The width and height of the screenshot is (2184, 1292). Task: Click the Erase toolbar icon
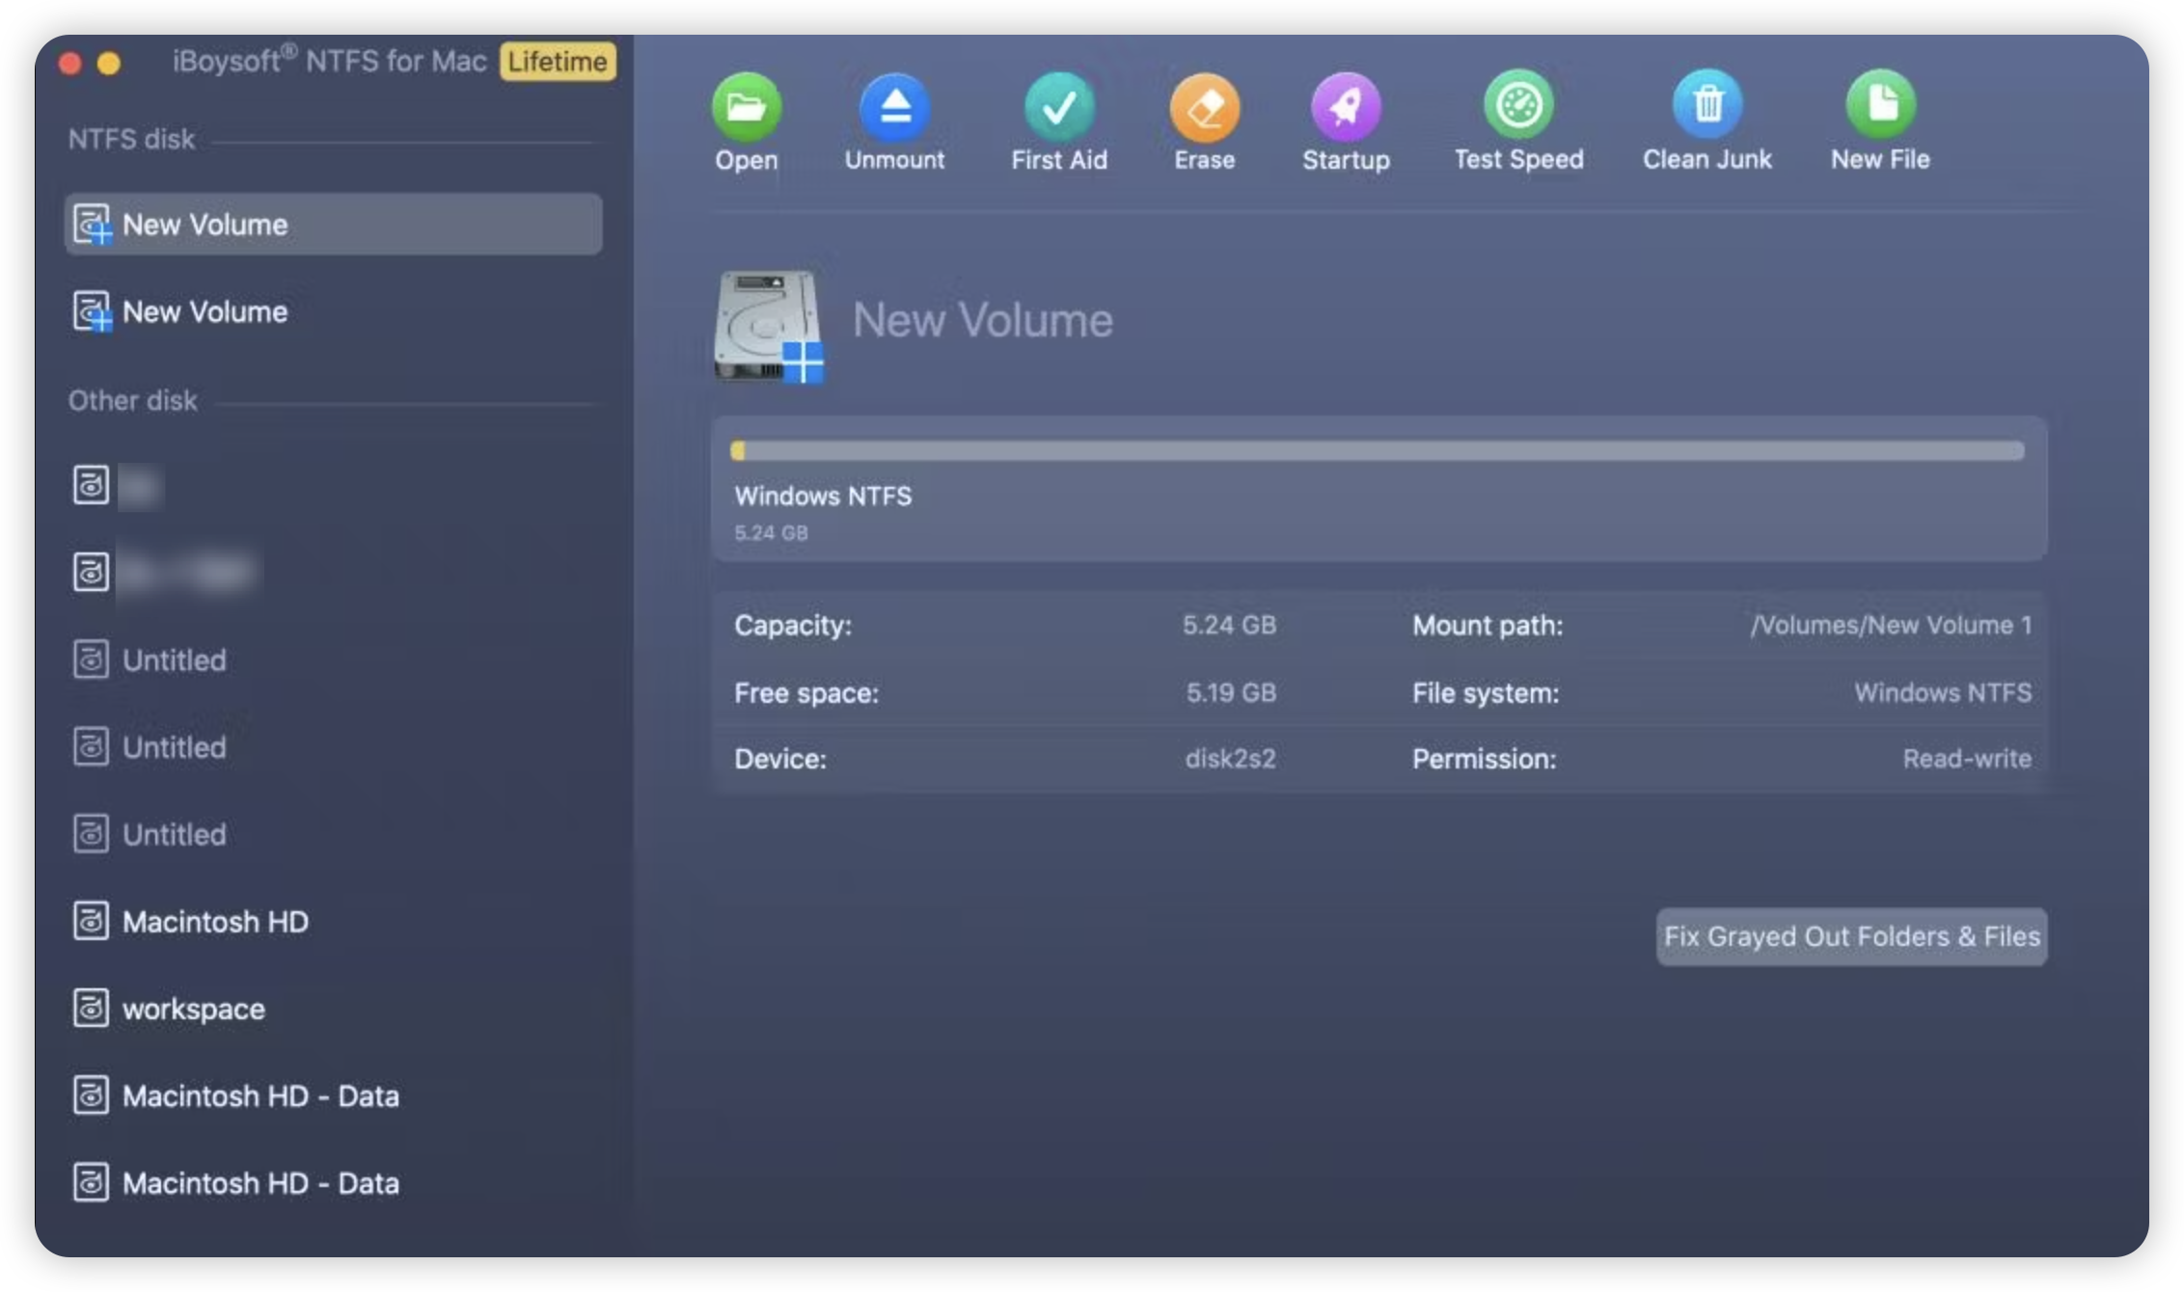click(1204, 107)
